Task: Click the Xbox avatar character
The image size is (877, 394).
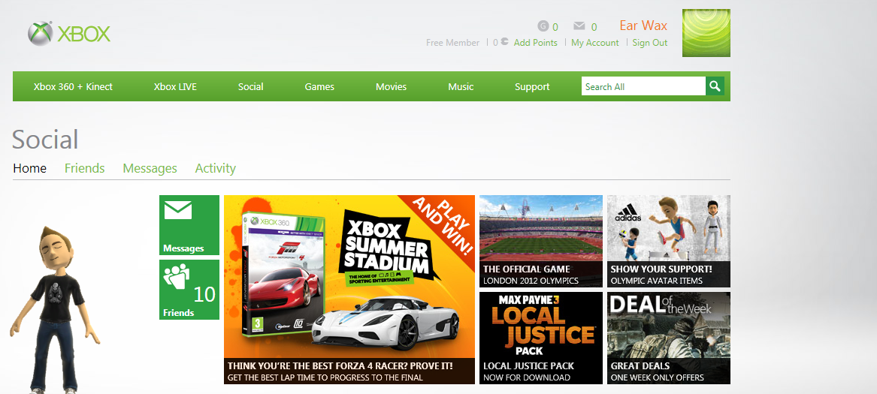Action: pyautogui.click(x=54, y=310)
